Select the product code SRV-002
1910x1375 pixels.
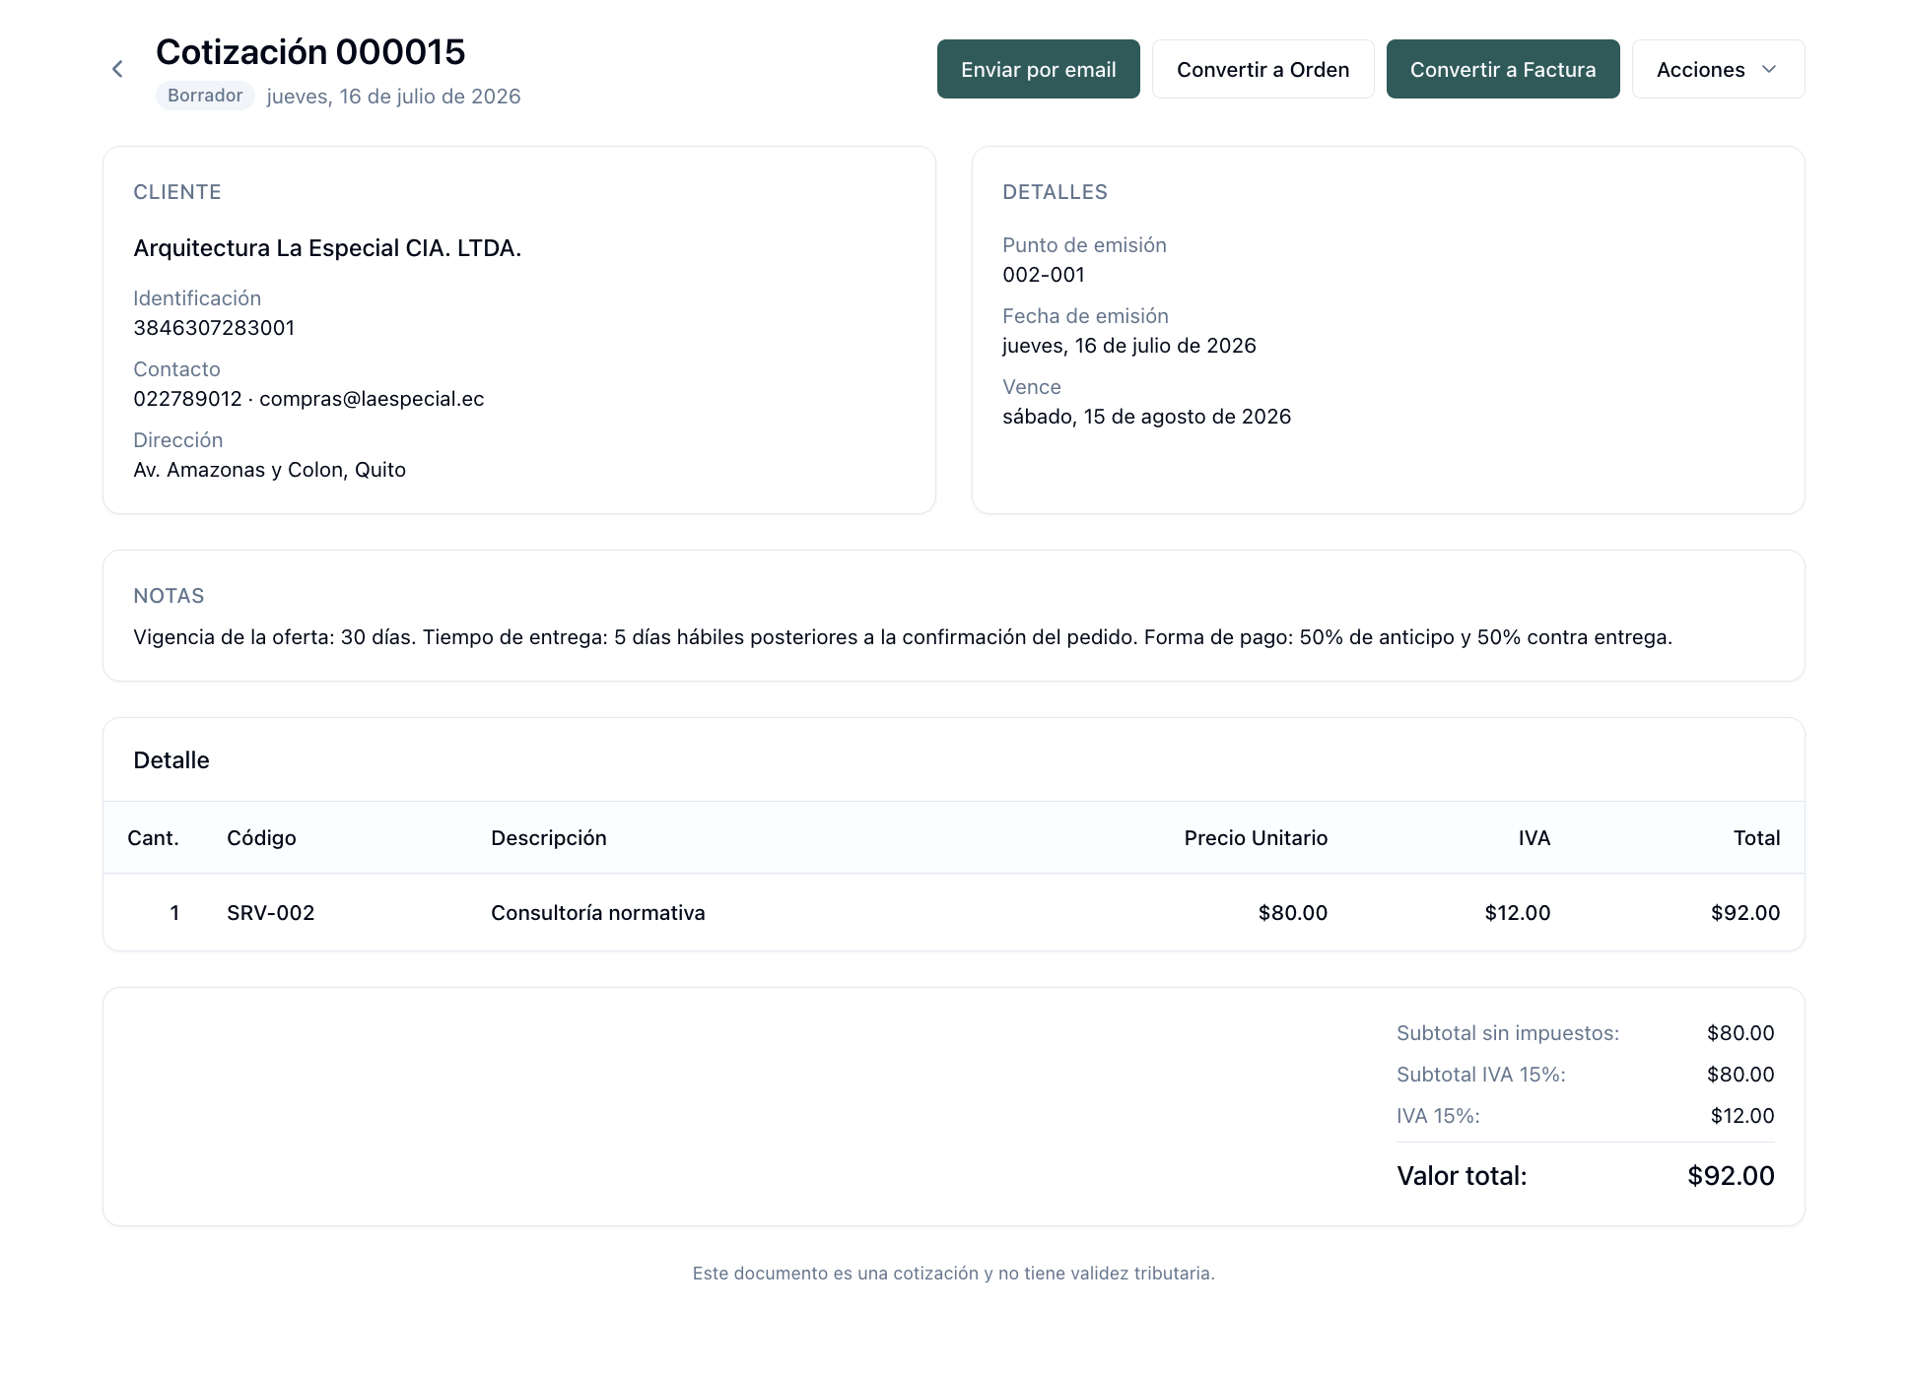(x=271, y=913)
